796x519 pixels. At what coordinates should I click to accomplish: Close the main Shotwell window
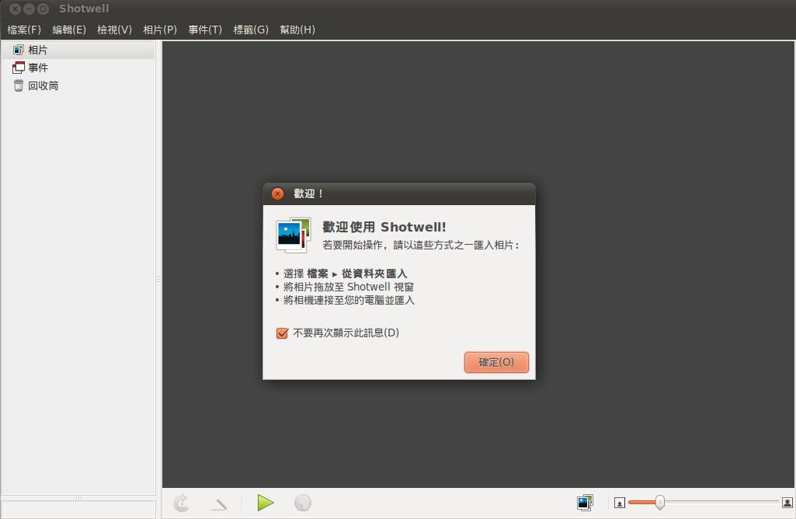[x=16, y=9]
